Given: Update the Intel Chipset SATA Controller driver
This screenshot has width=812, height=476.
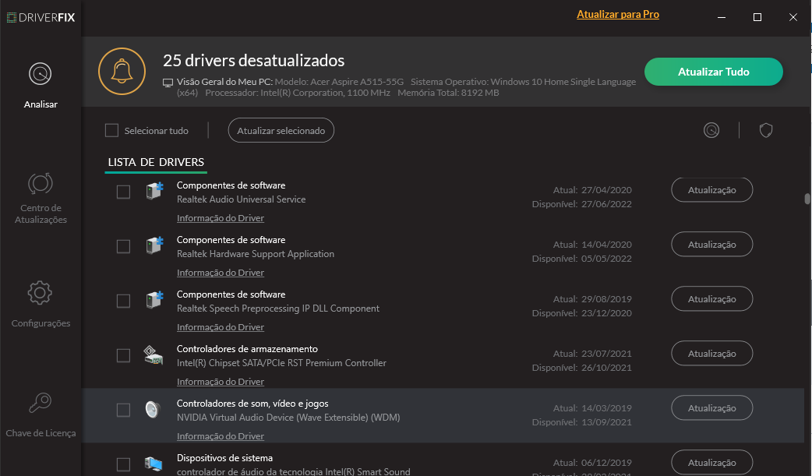Looking at the screenshot, I should pos(712,353).
